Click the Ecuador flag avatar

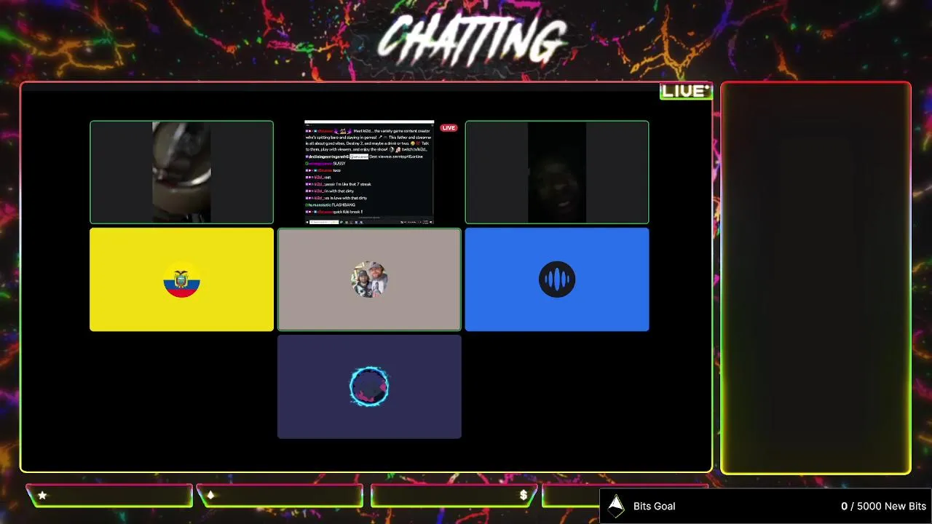tap(181, 279)
